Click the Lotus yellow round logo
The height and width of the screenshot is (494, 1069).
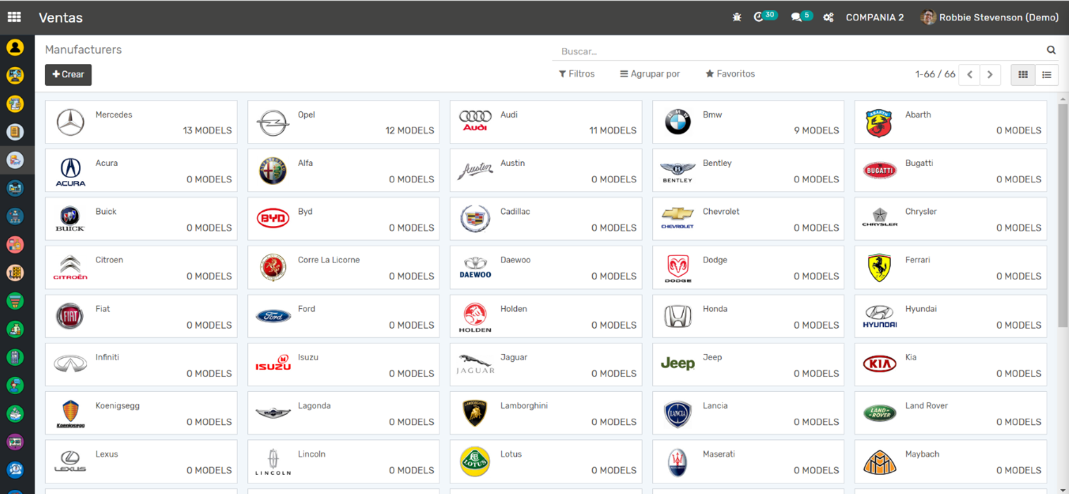coord(475,462)
